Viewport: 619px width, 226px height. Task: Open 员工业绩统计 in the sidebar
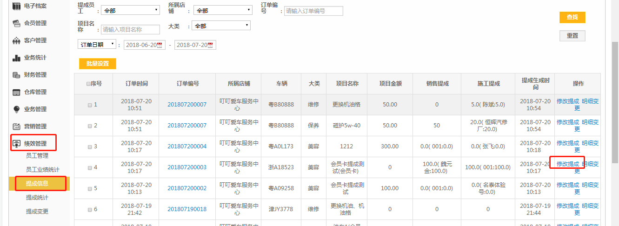pos(43,170)
